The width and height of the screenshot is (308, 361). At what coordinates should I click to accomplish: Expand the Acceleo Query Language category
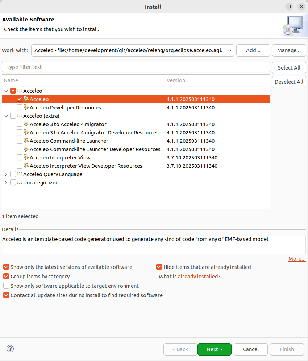click(6, 174)
